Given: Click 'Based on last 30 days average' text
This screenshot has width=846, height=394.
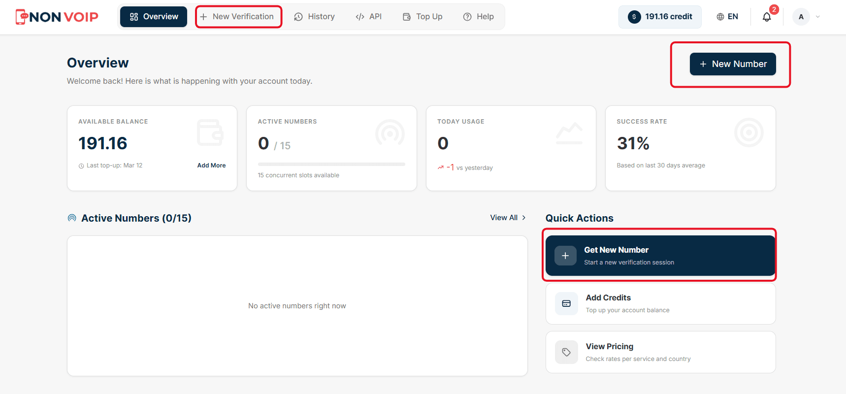Looking at the screenshot, I should [x=661, y=165].
